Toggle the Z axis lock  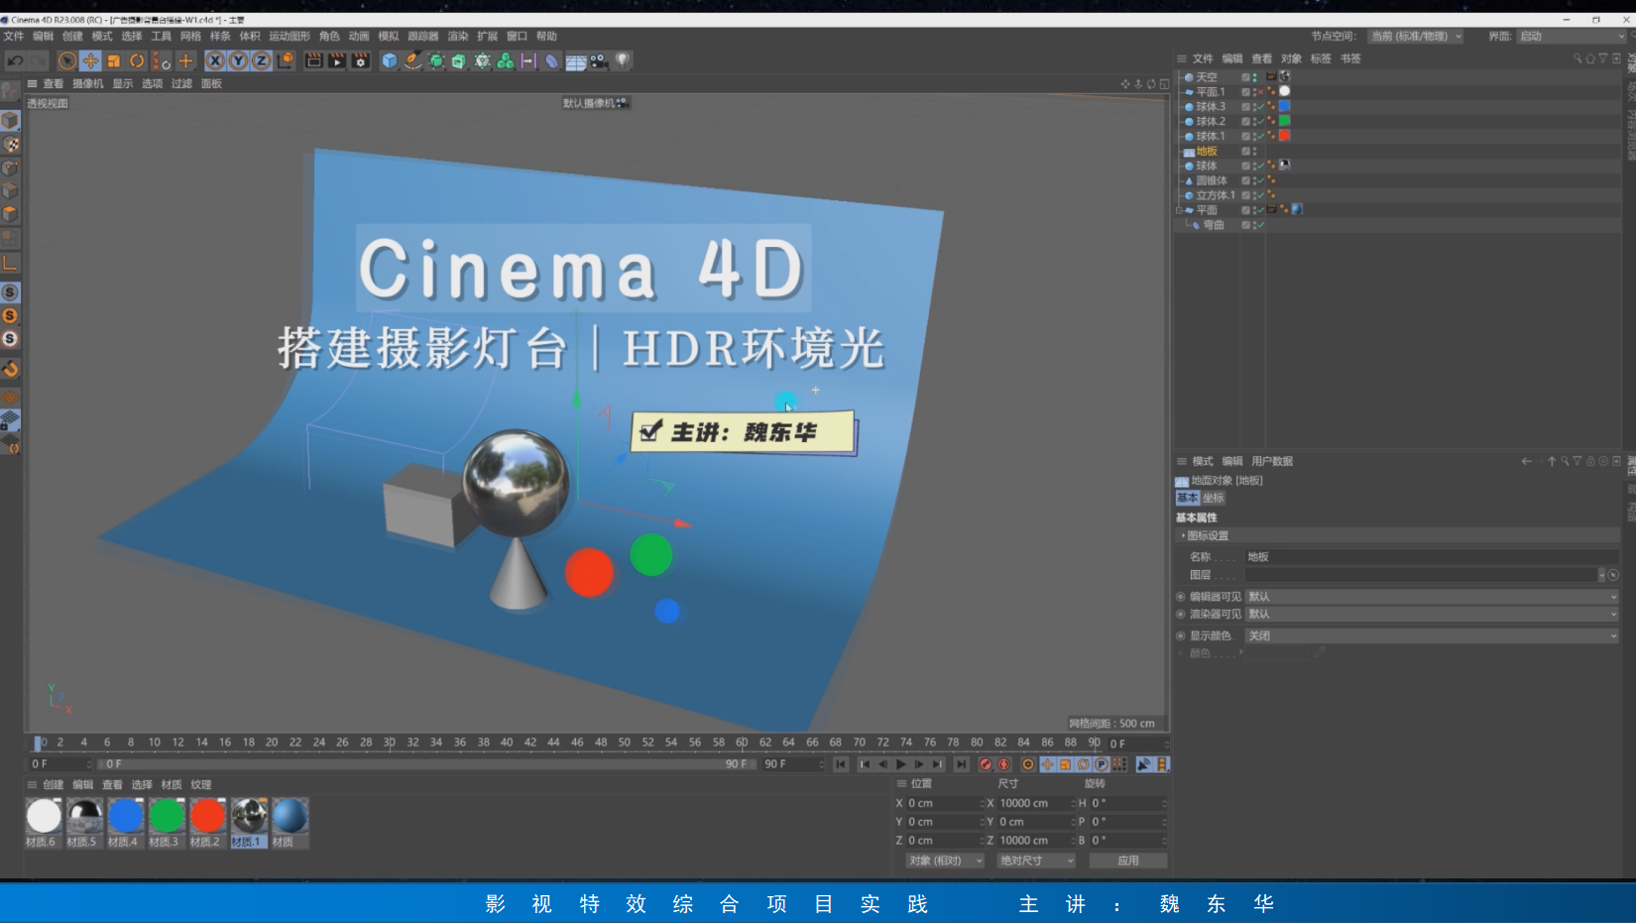(x=261, y=60)
